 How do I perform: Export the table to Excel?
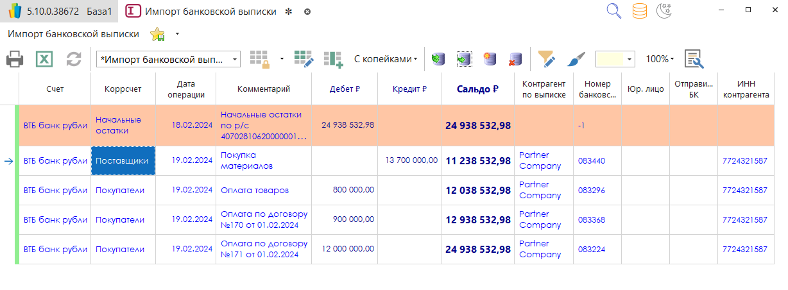click(44, 60)
